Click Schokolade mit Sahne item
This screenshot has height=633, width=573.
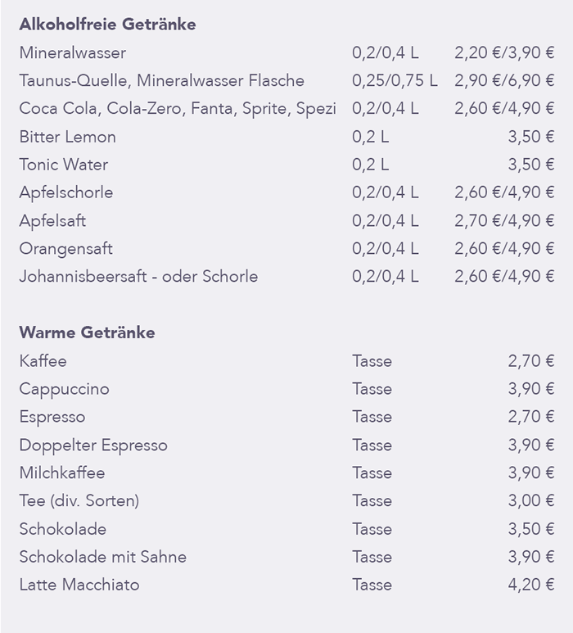pyautogui.click(x=103, y=557)
